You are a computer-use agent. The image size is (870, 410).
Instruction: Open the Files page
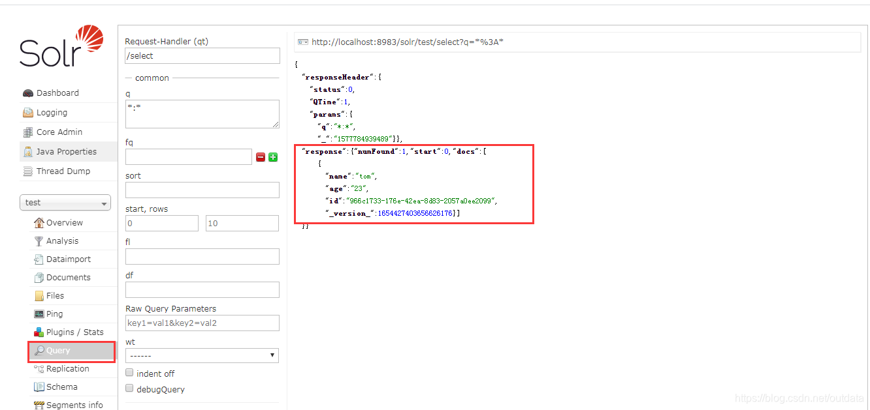[x=55, y=296]
